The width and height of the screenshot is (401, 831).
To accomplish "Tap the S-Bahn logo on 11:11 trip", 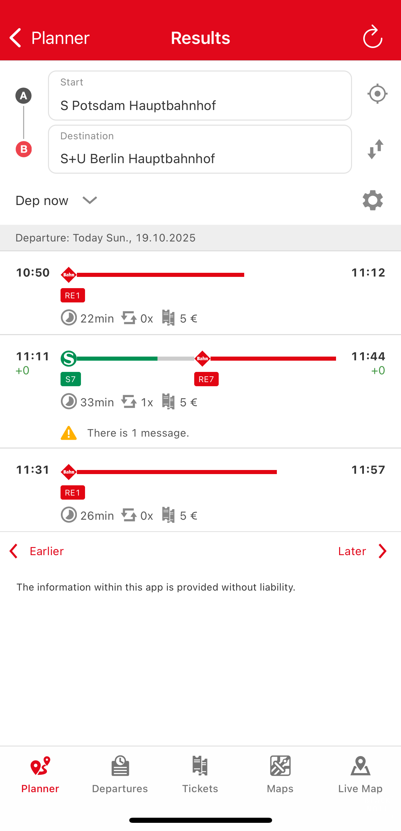I will coord(69,358).
